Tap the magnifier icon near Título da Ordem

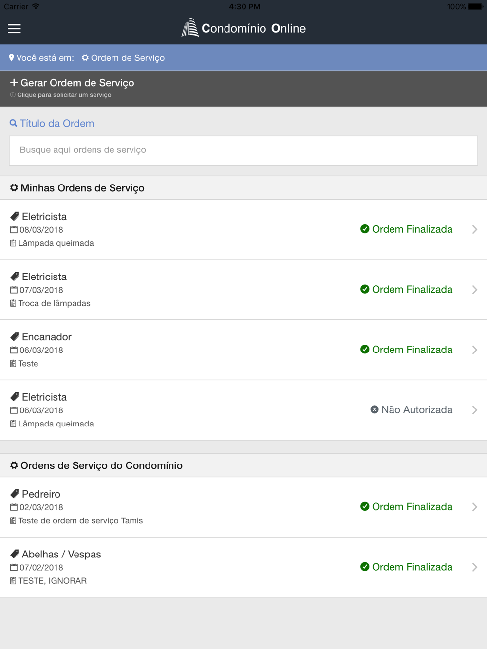pos(14,123)
